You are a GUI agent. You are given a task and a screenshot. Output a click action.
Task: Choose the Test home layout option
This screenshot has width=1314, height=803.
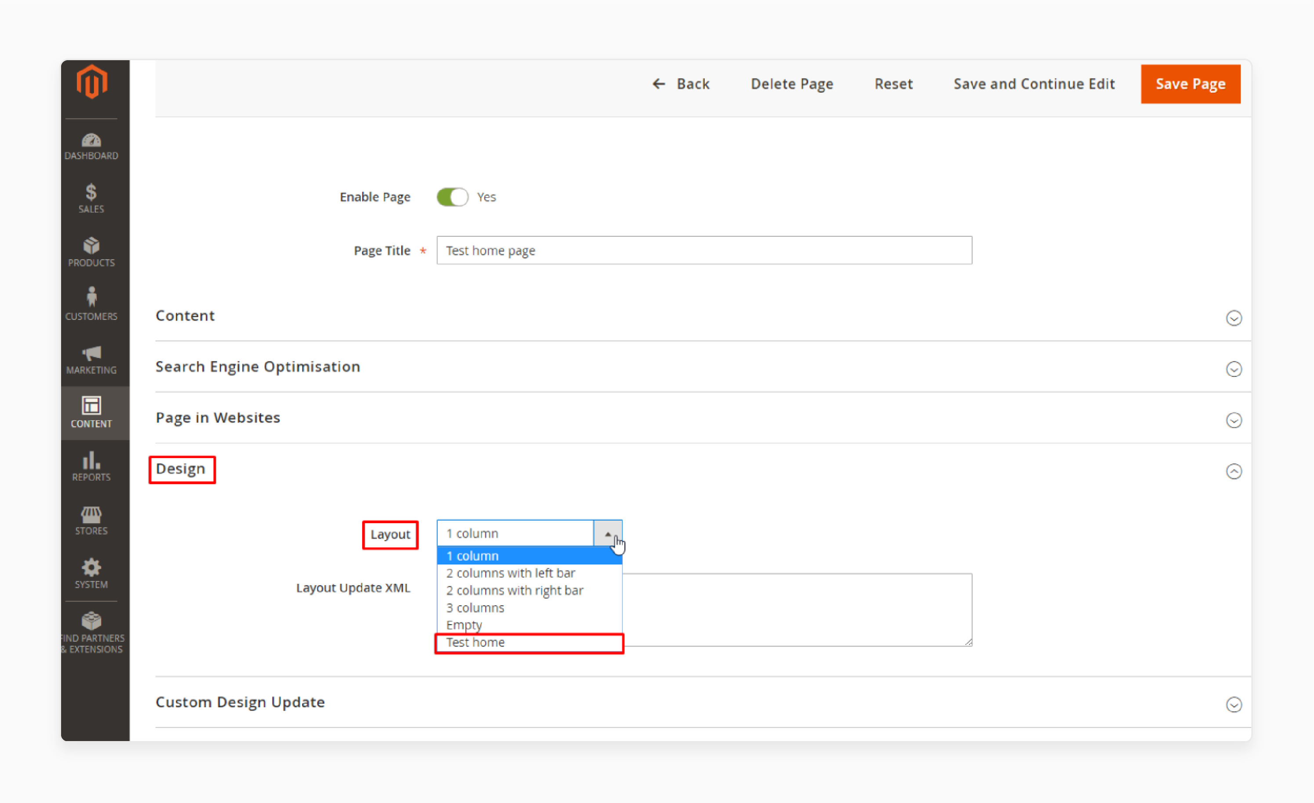pyautogui.click(x=529, y=643)
